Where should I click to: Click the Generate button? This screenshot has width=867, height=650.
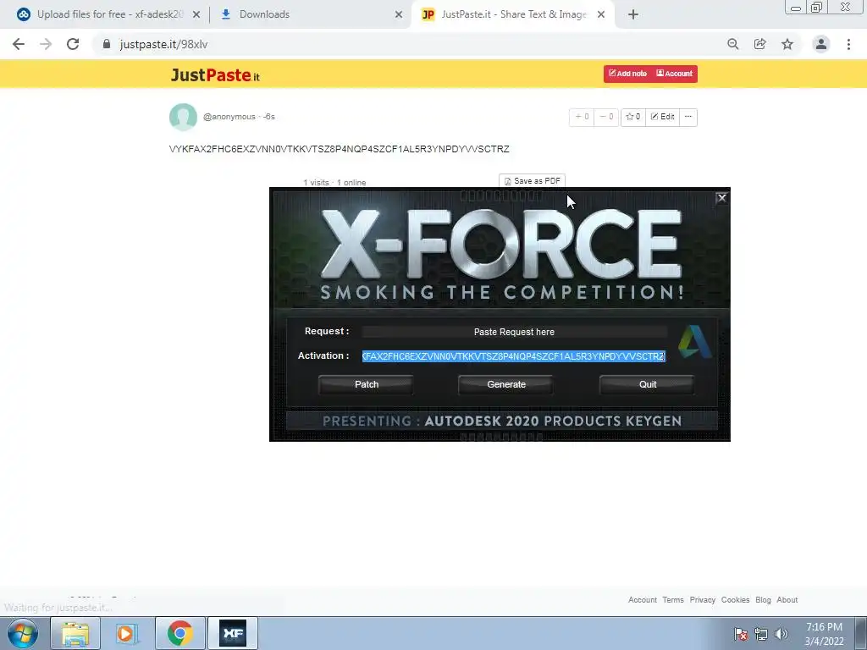[506, 385]
